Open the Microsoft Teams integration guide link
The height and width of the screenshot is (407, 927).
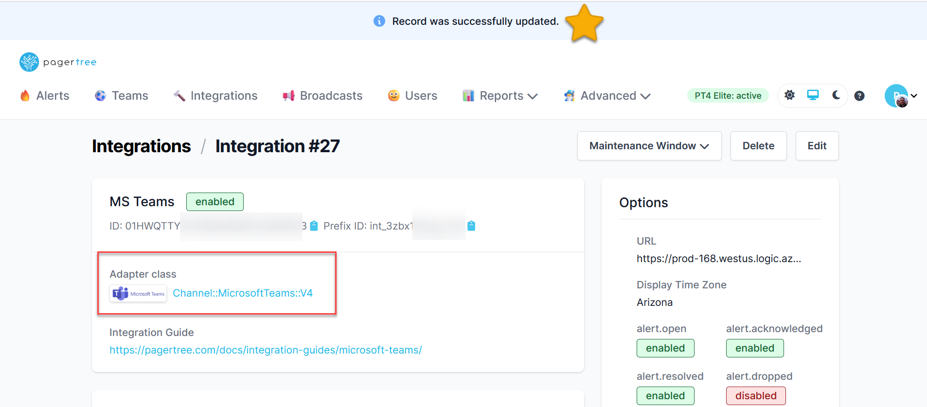tap(266, 350)
